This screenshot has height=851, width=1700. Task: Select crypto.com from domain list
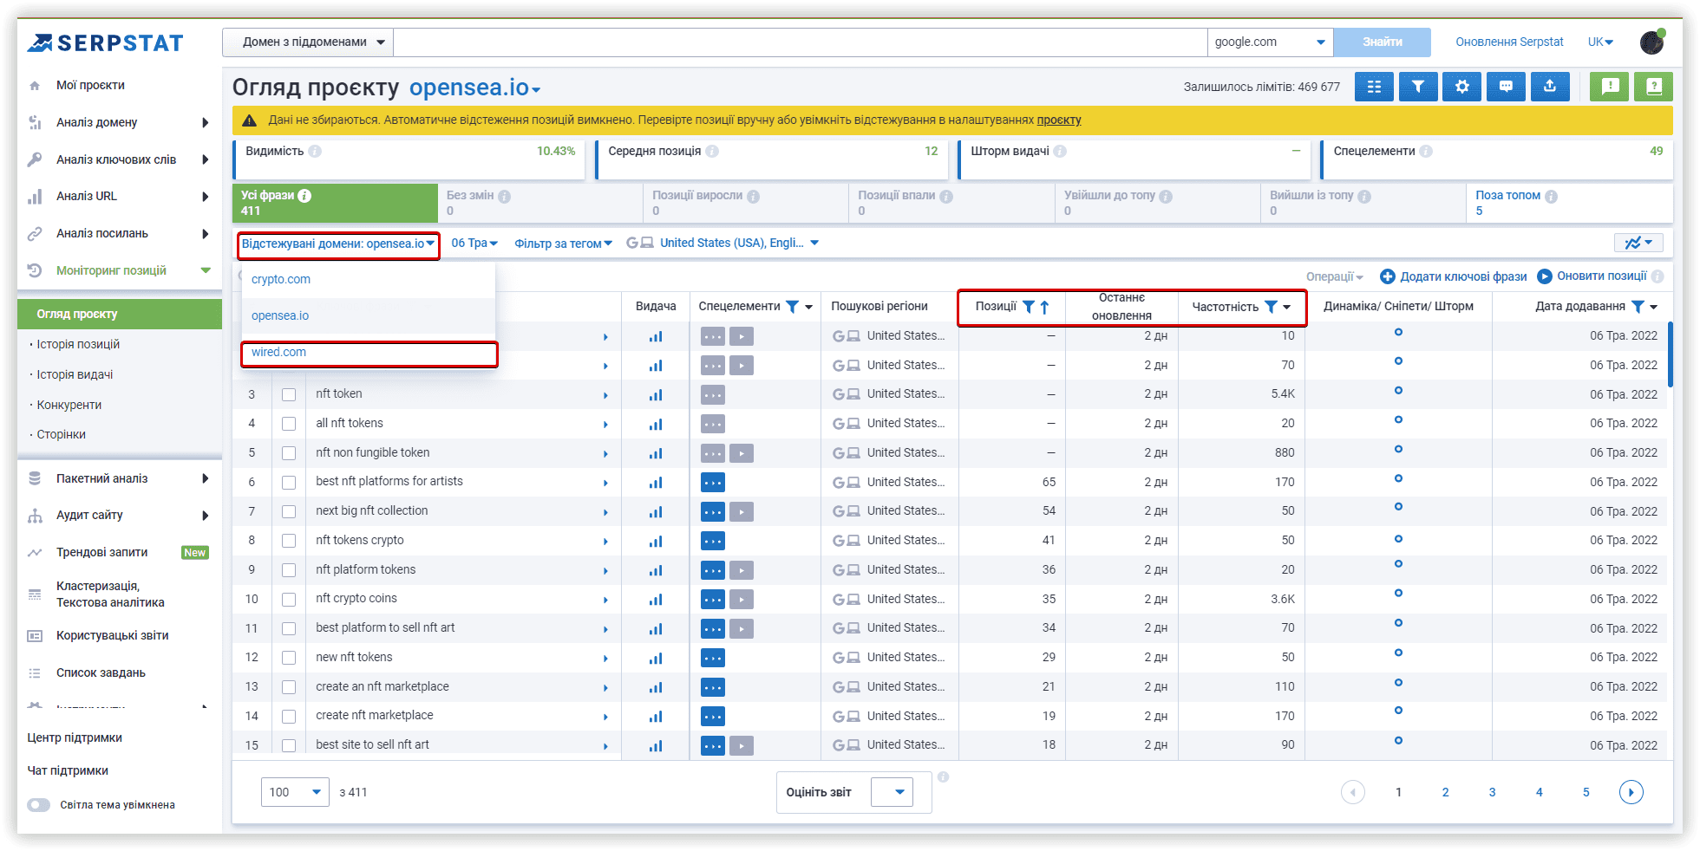click(369, 280)
